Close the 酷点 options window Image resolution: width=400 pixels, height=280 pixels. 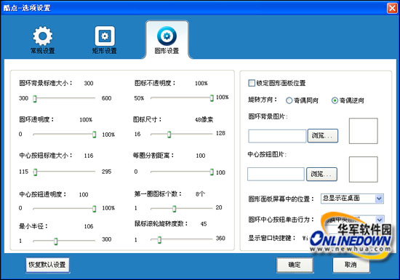pos(392,8)
